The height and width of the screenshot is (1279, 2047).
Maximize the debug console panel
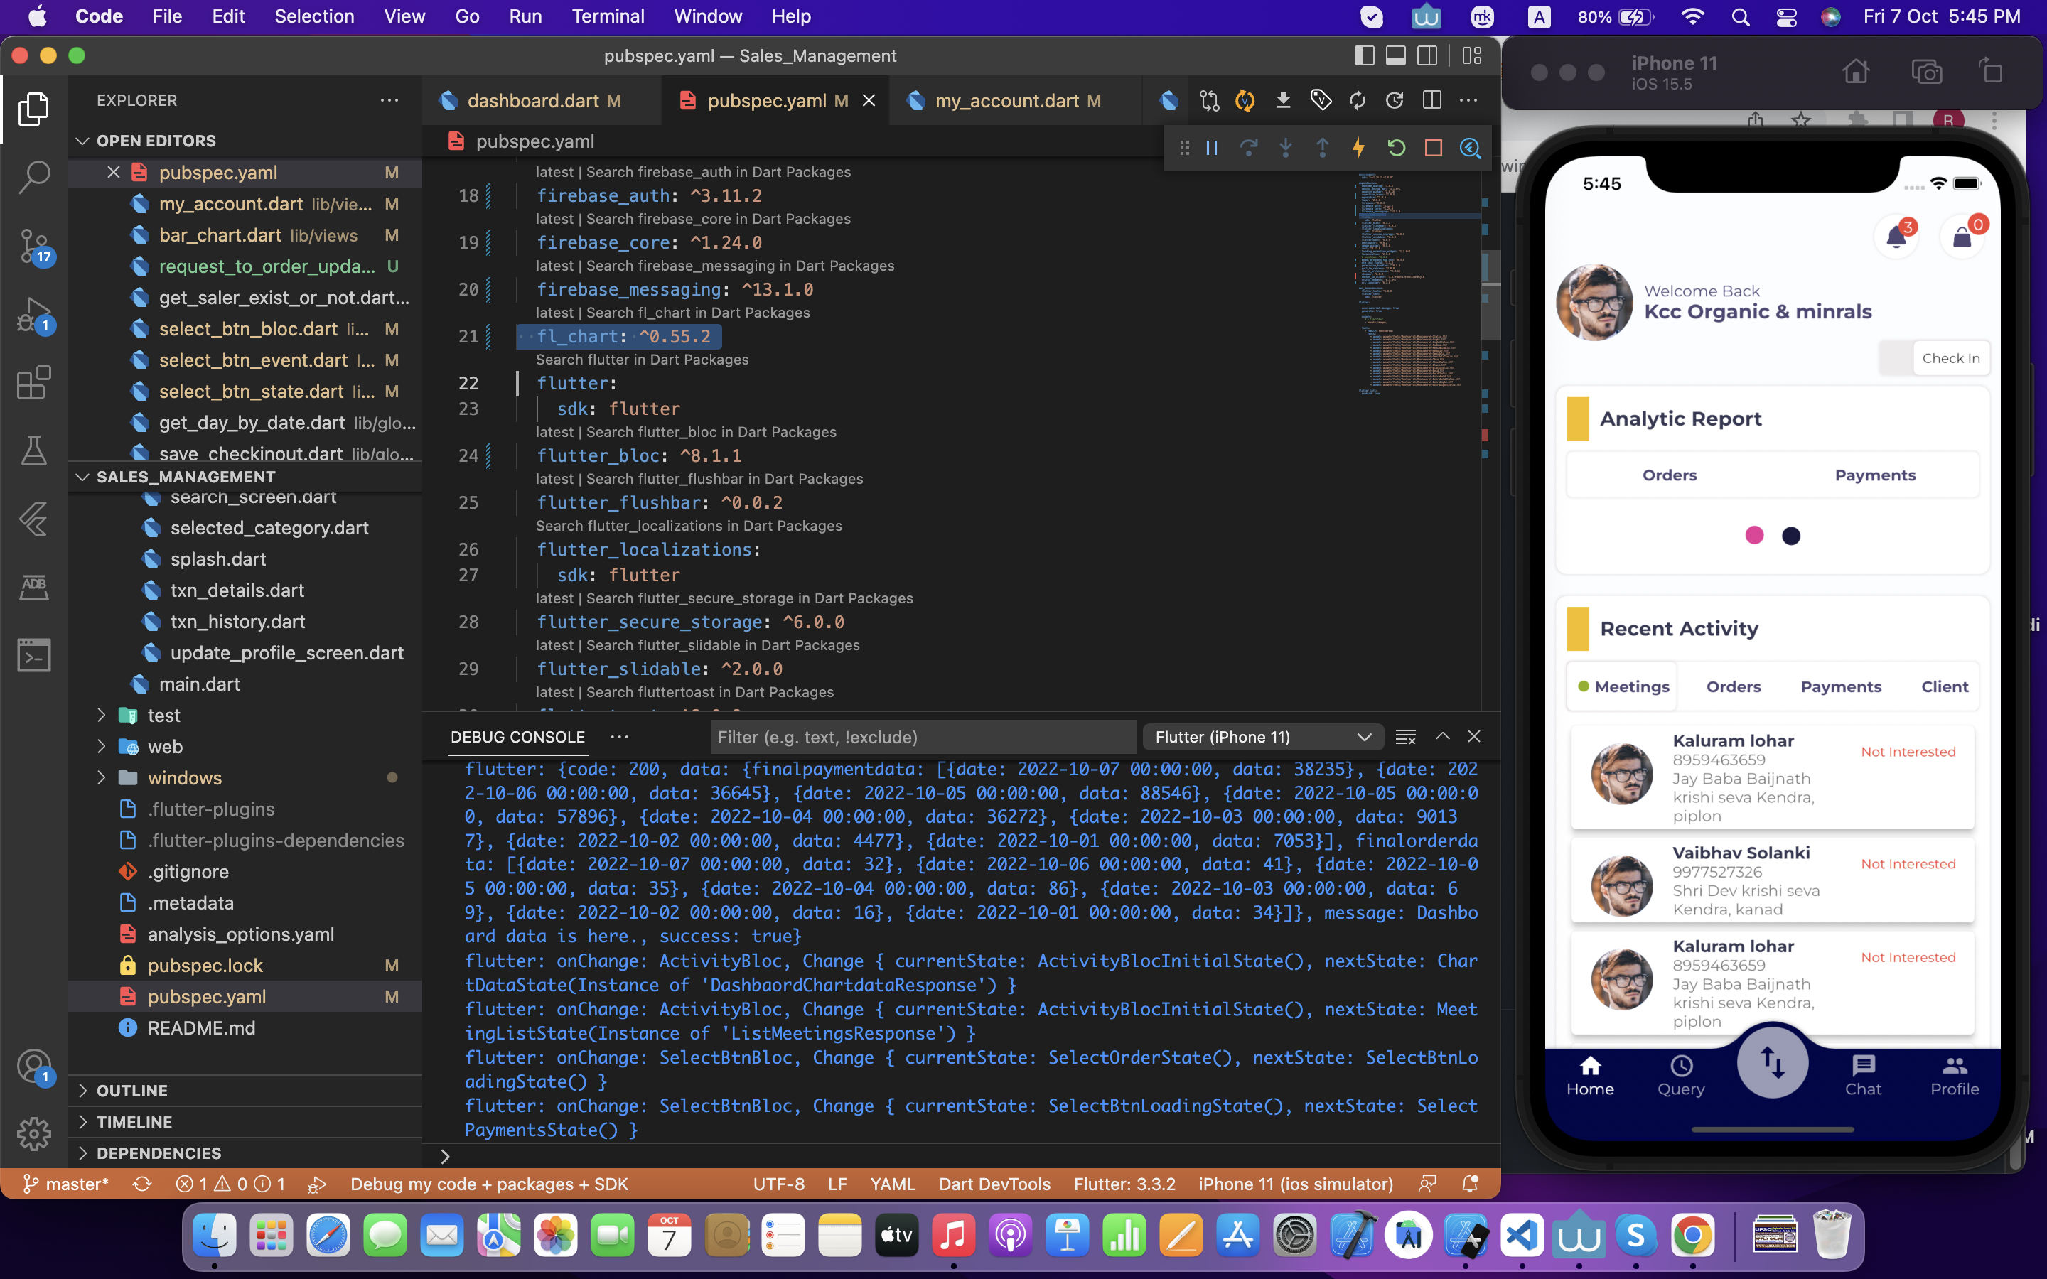pyautogui.click(x=1442, y=737)
